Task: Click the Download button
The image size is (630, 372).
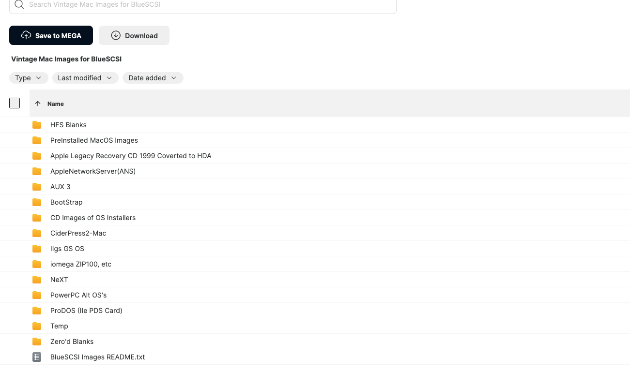Action: pyautogui.click(x=134, y=35)
